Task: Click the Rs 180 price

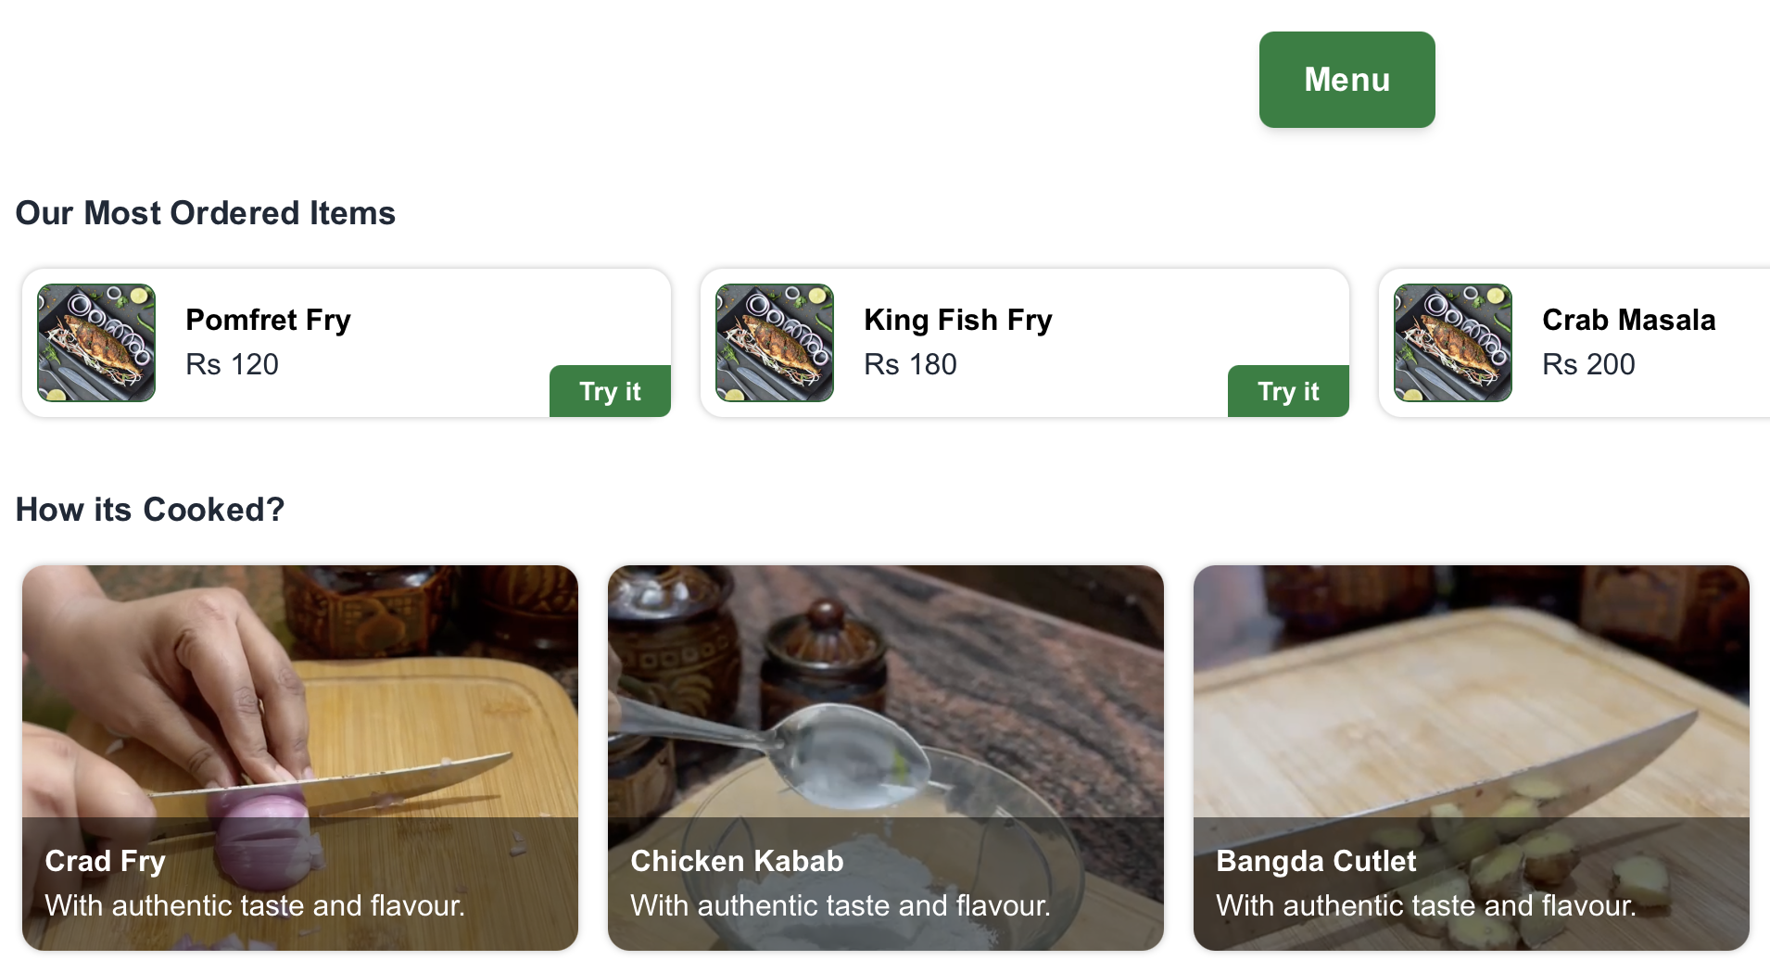Action: coord(910,364)
